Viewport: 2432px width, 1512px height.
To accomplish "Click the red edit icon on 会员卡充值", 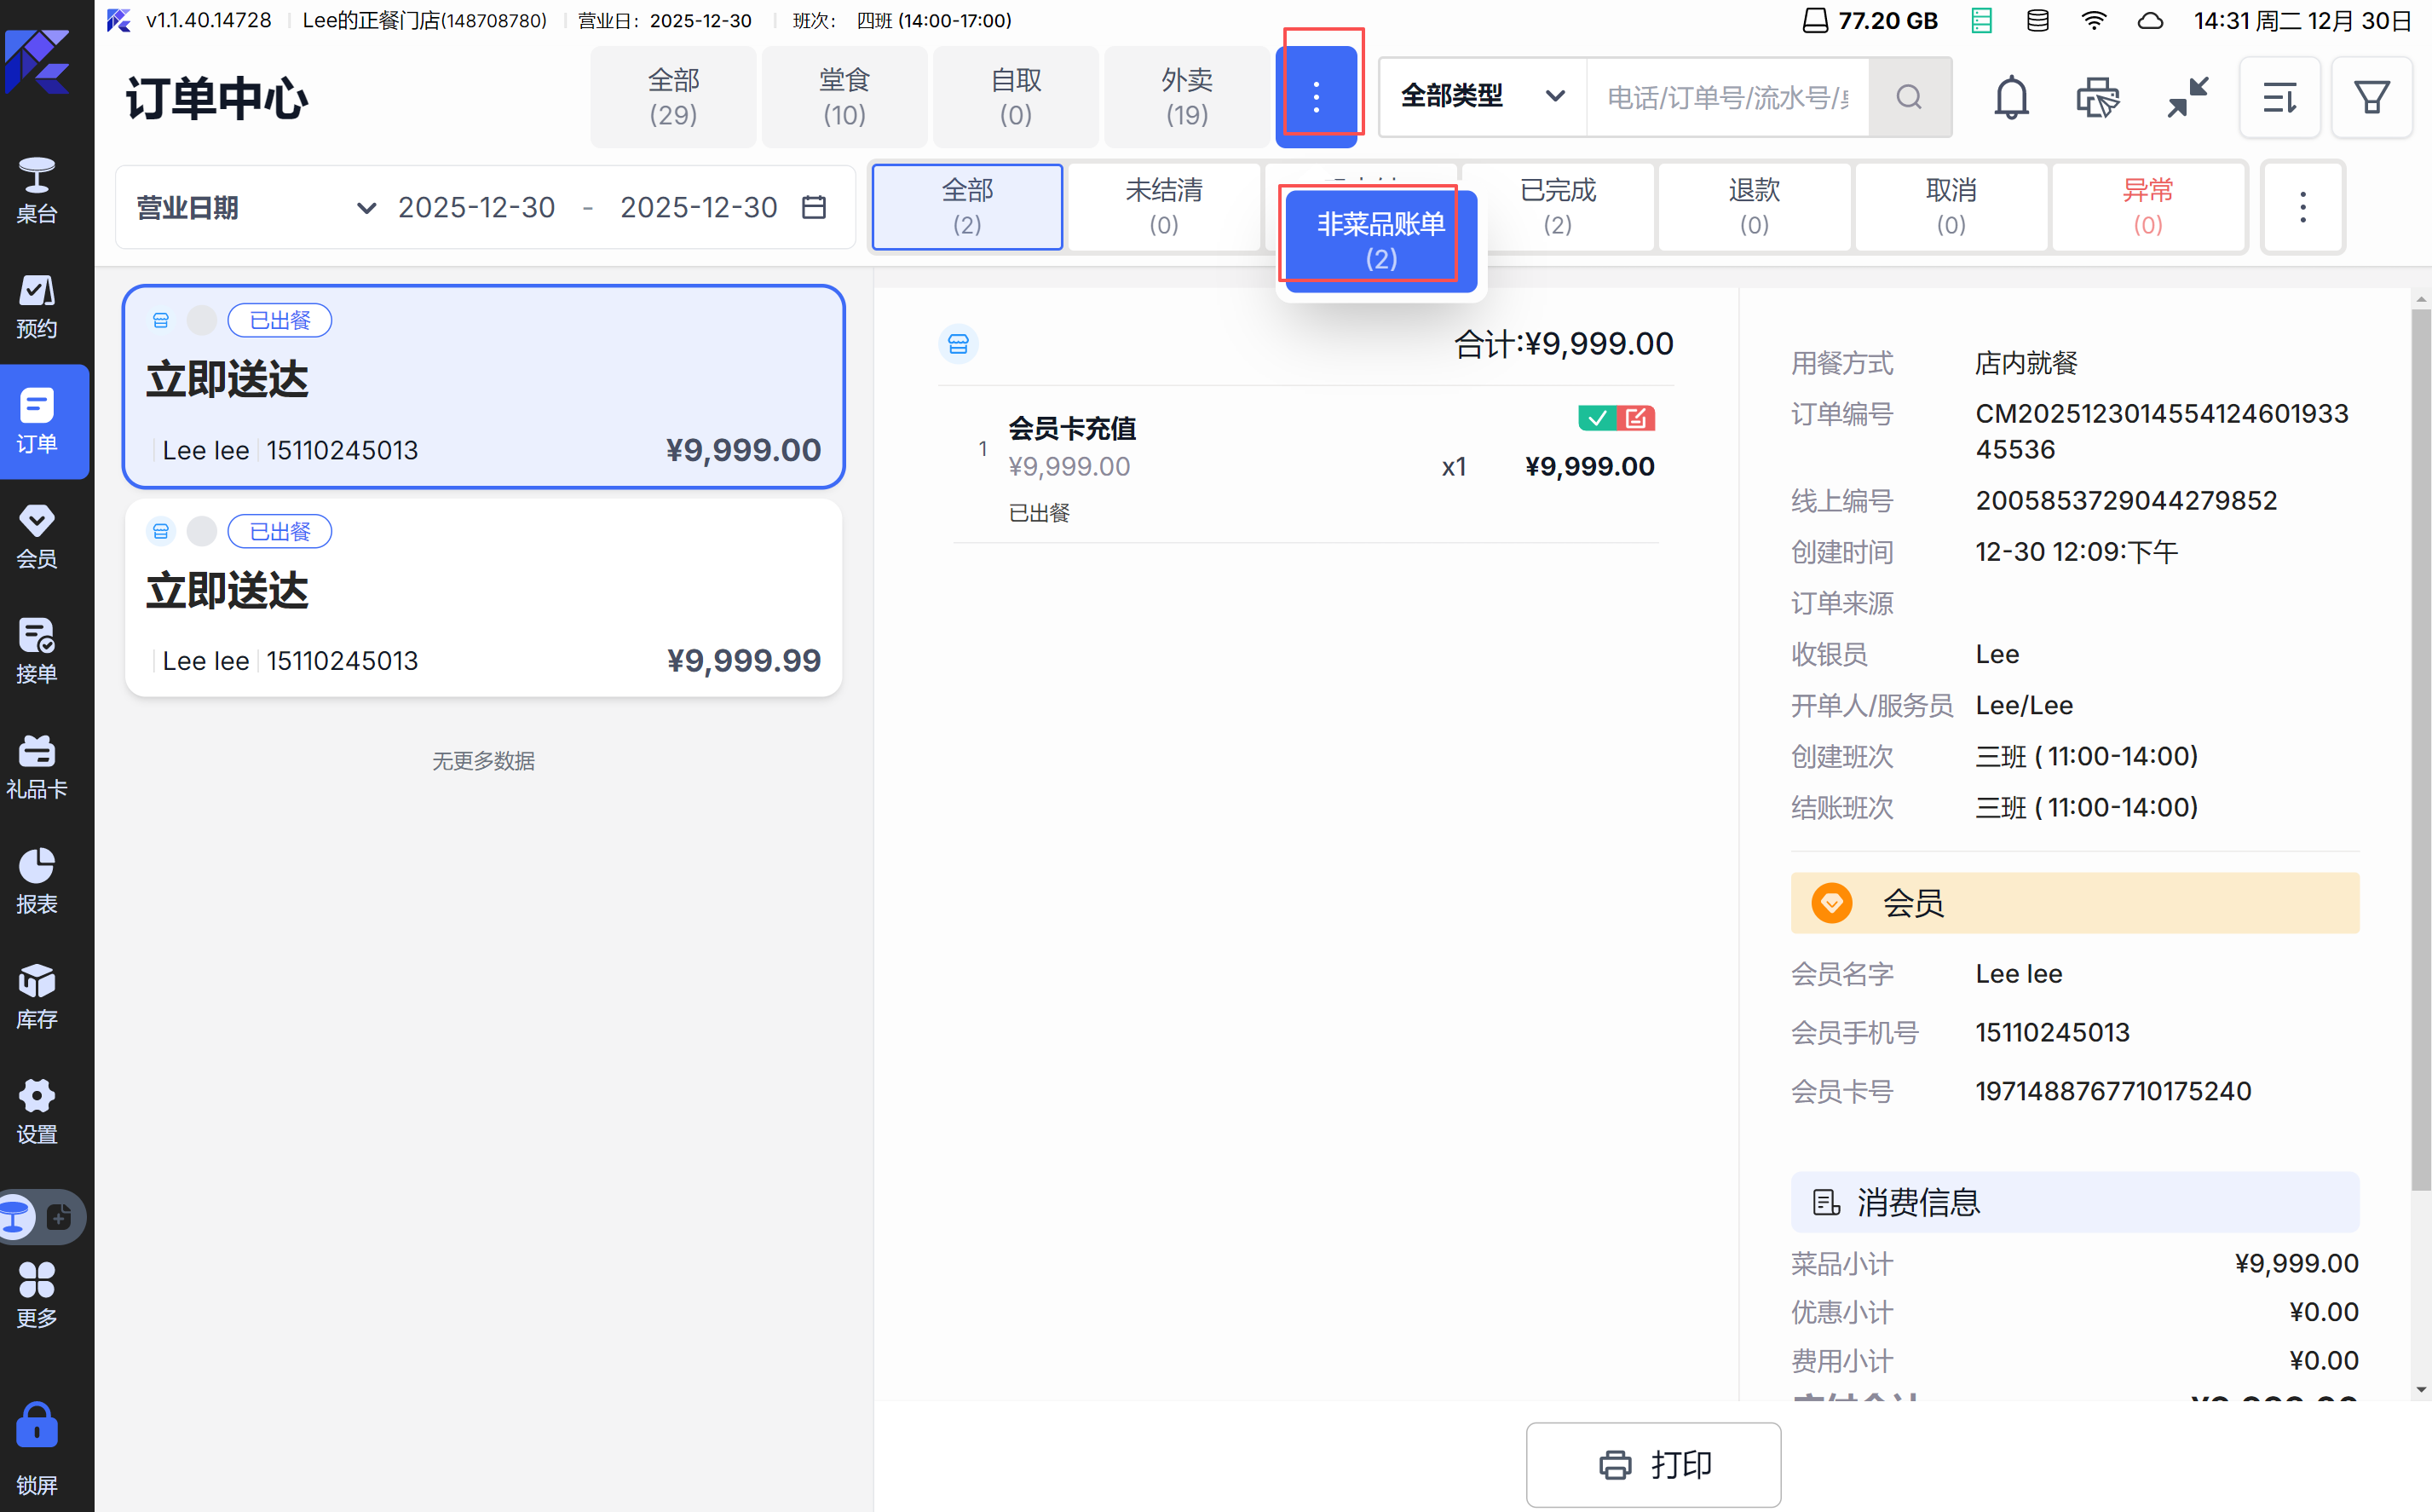I will 1636,418.
